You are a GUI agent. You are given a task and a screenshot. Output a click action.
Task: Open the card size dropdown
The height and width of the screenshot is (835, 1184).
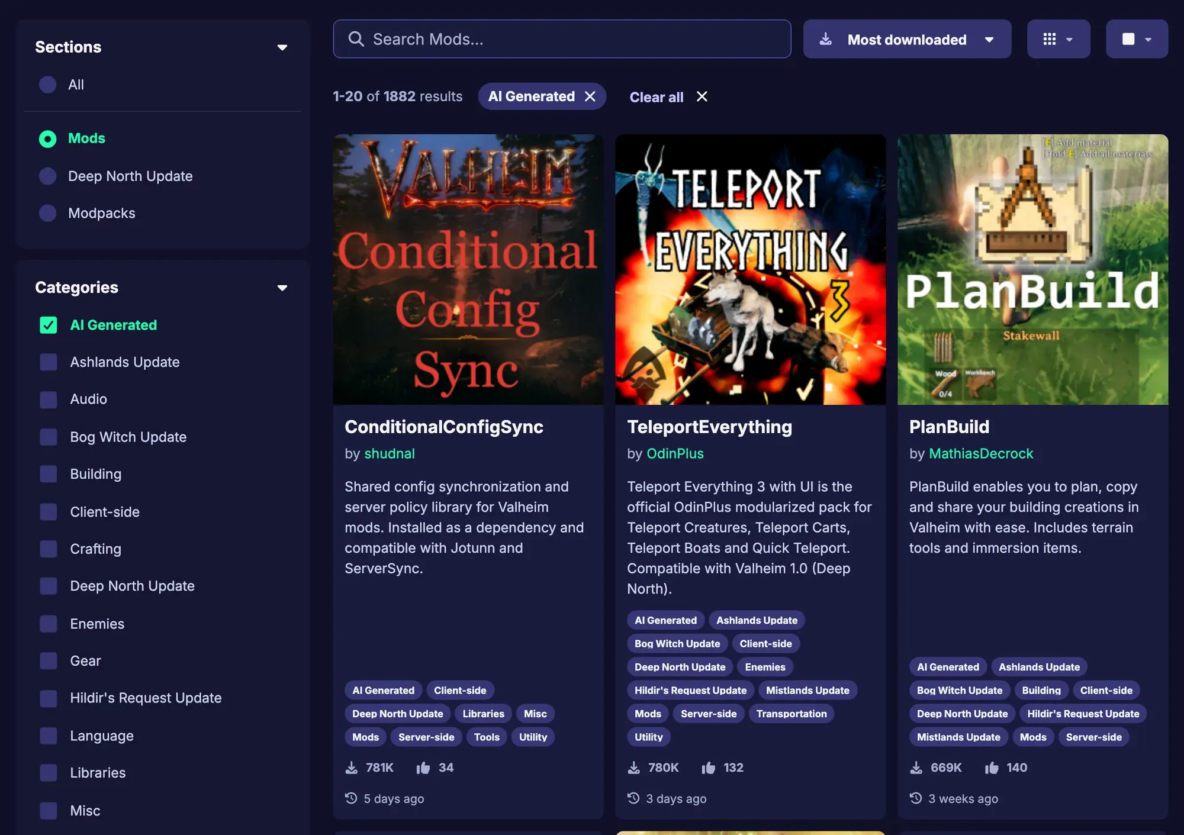pyautogui.click(x=1137, y=39)
